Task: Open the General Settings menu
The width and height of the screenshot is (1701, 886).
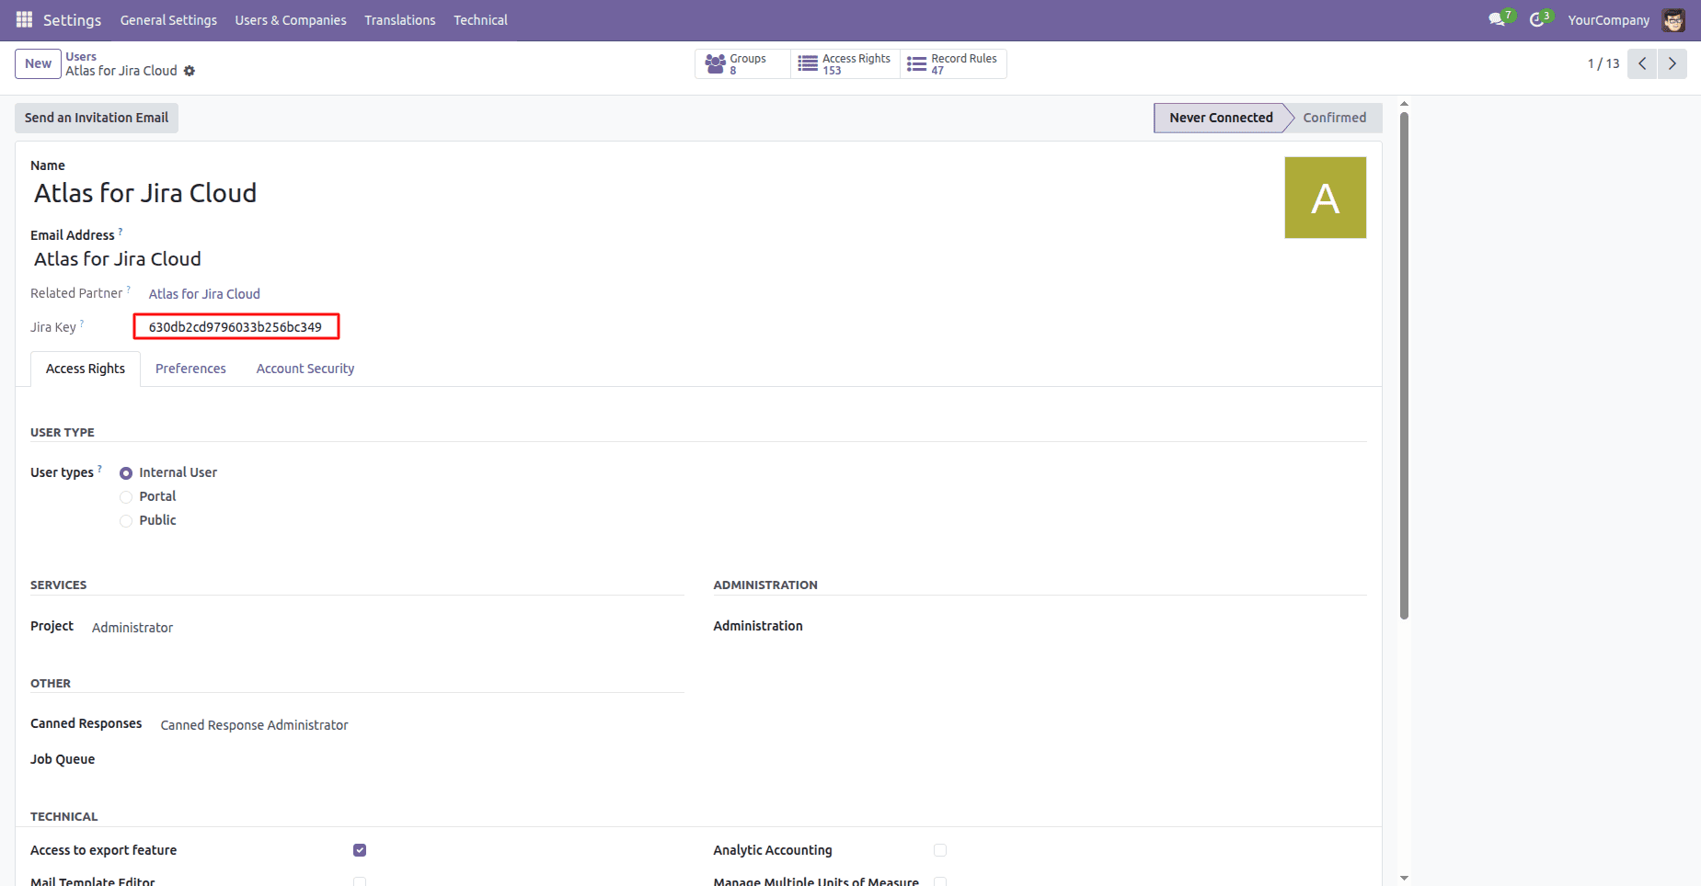Action: (168, 20)
